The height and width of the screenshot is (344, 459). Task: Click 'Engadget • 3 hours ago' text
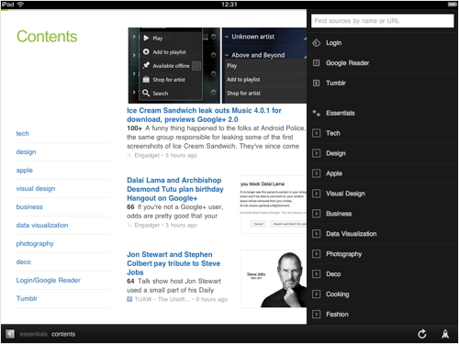165,226
